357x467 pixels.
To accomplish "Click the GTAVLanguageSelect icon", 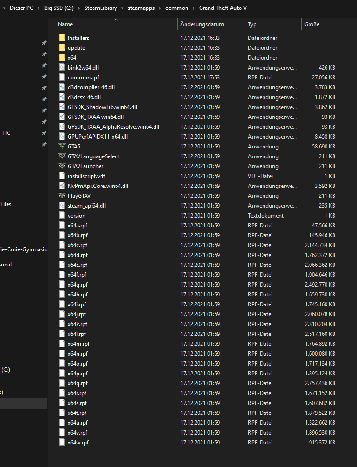I will 62,156.
